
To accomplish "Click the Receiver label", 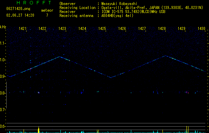I will [67, 12].
